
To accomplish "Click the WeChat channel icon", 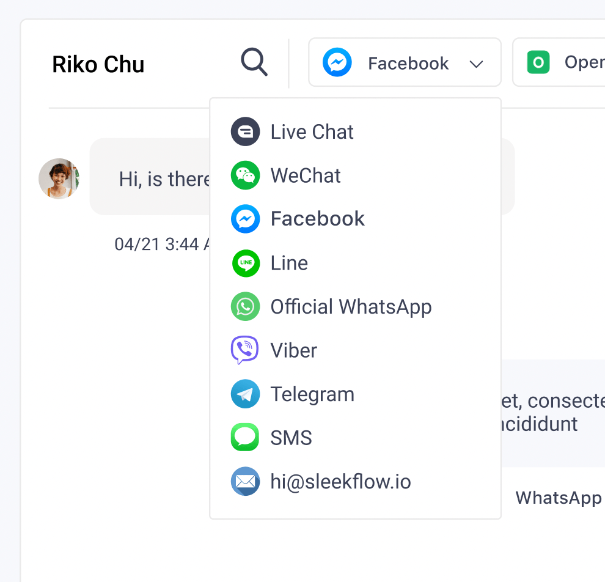I will pos(246,176).
